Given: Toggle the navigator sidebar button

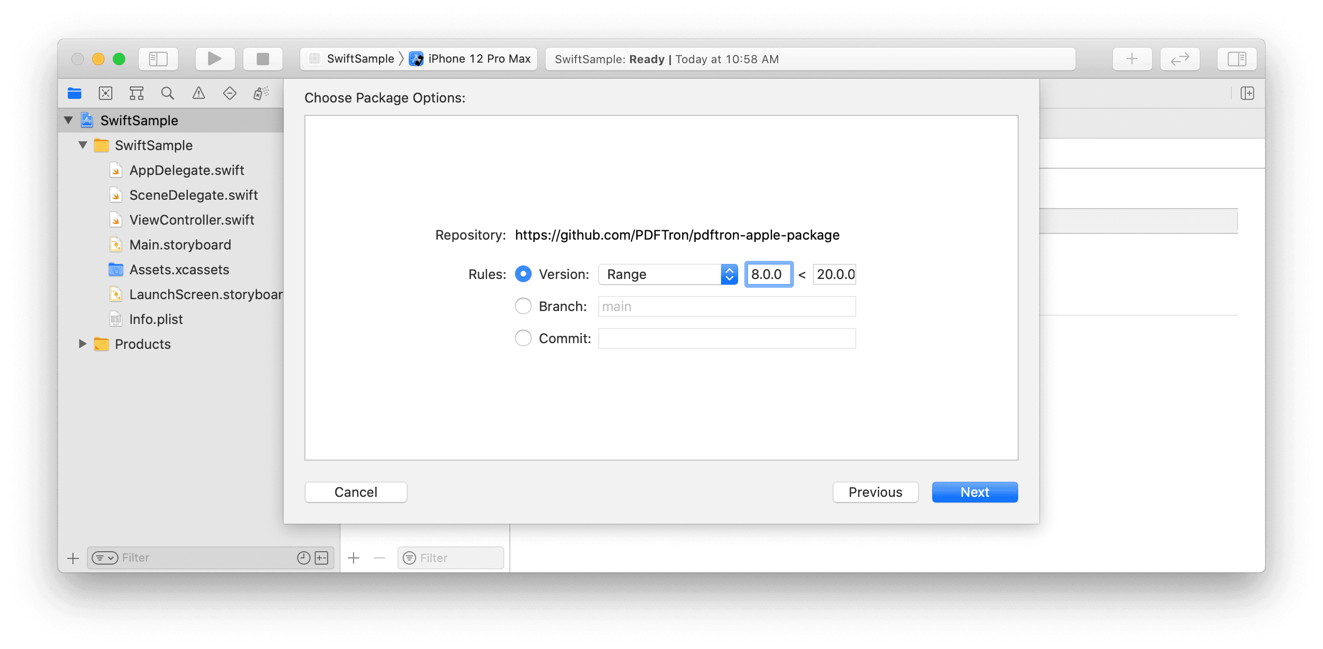Looking at the screenshot, I should click(x=158, y=59).
